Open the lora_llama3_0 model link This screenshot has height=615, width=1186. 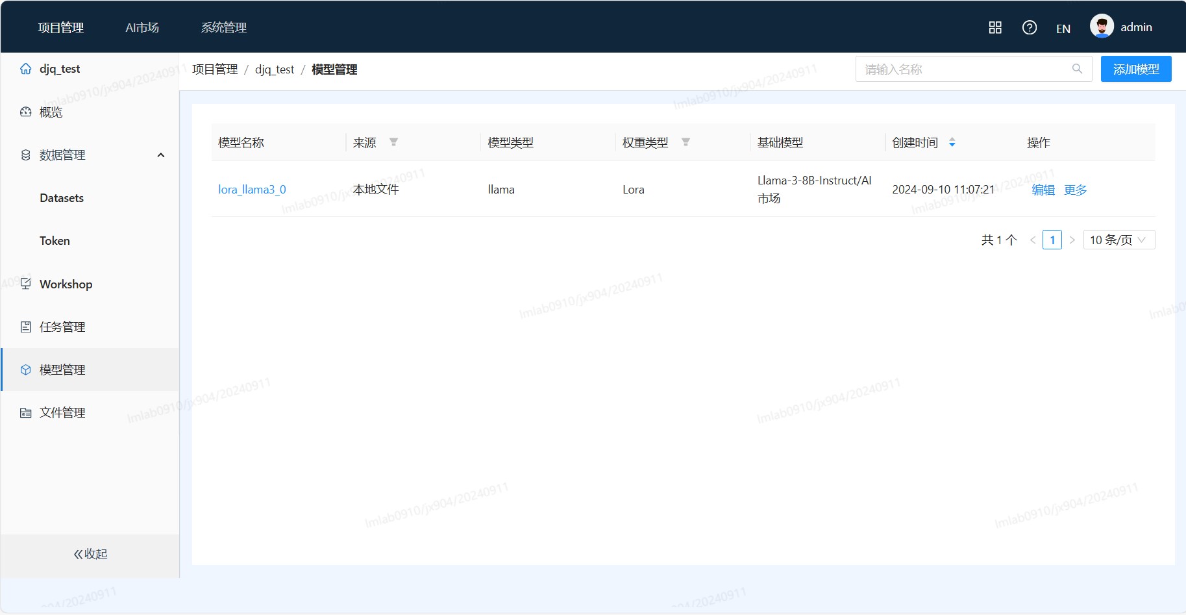[252, 190]
